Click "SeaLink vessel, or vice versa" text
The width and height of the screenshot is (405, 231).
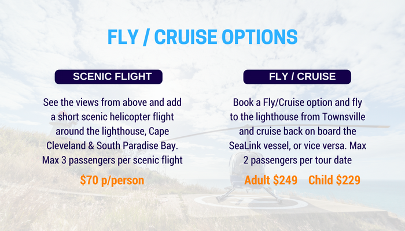click(x=288, y=146)
